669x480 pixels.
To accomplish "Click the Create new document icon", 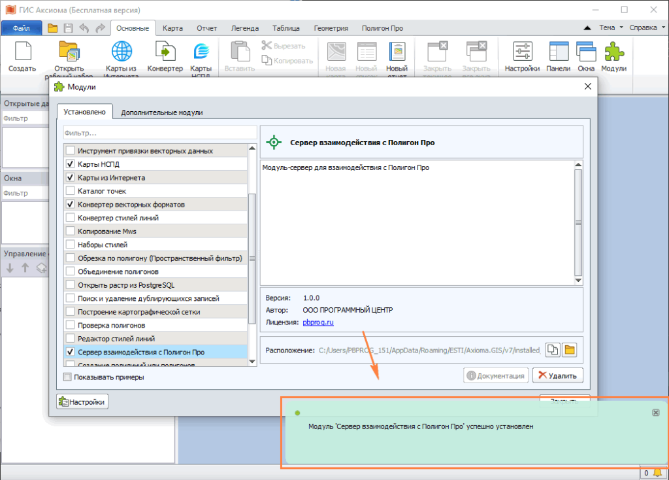I will click(22, 51).
